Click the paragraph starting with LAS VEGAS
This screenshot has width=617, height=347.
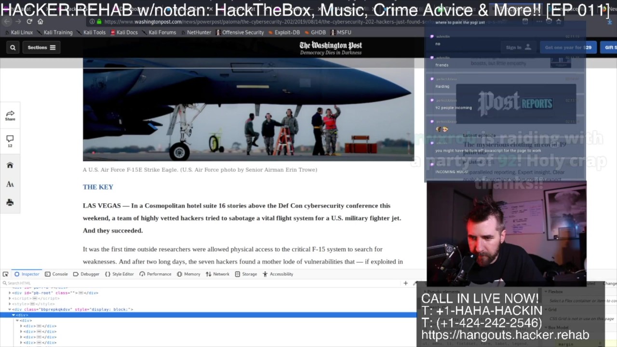point(242,218)
